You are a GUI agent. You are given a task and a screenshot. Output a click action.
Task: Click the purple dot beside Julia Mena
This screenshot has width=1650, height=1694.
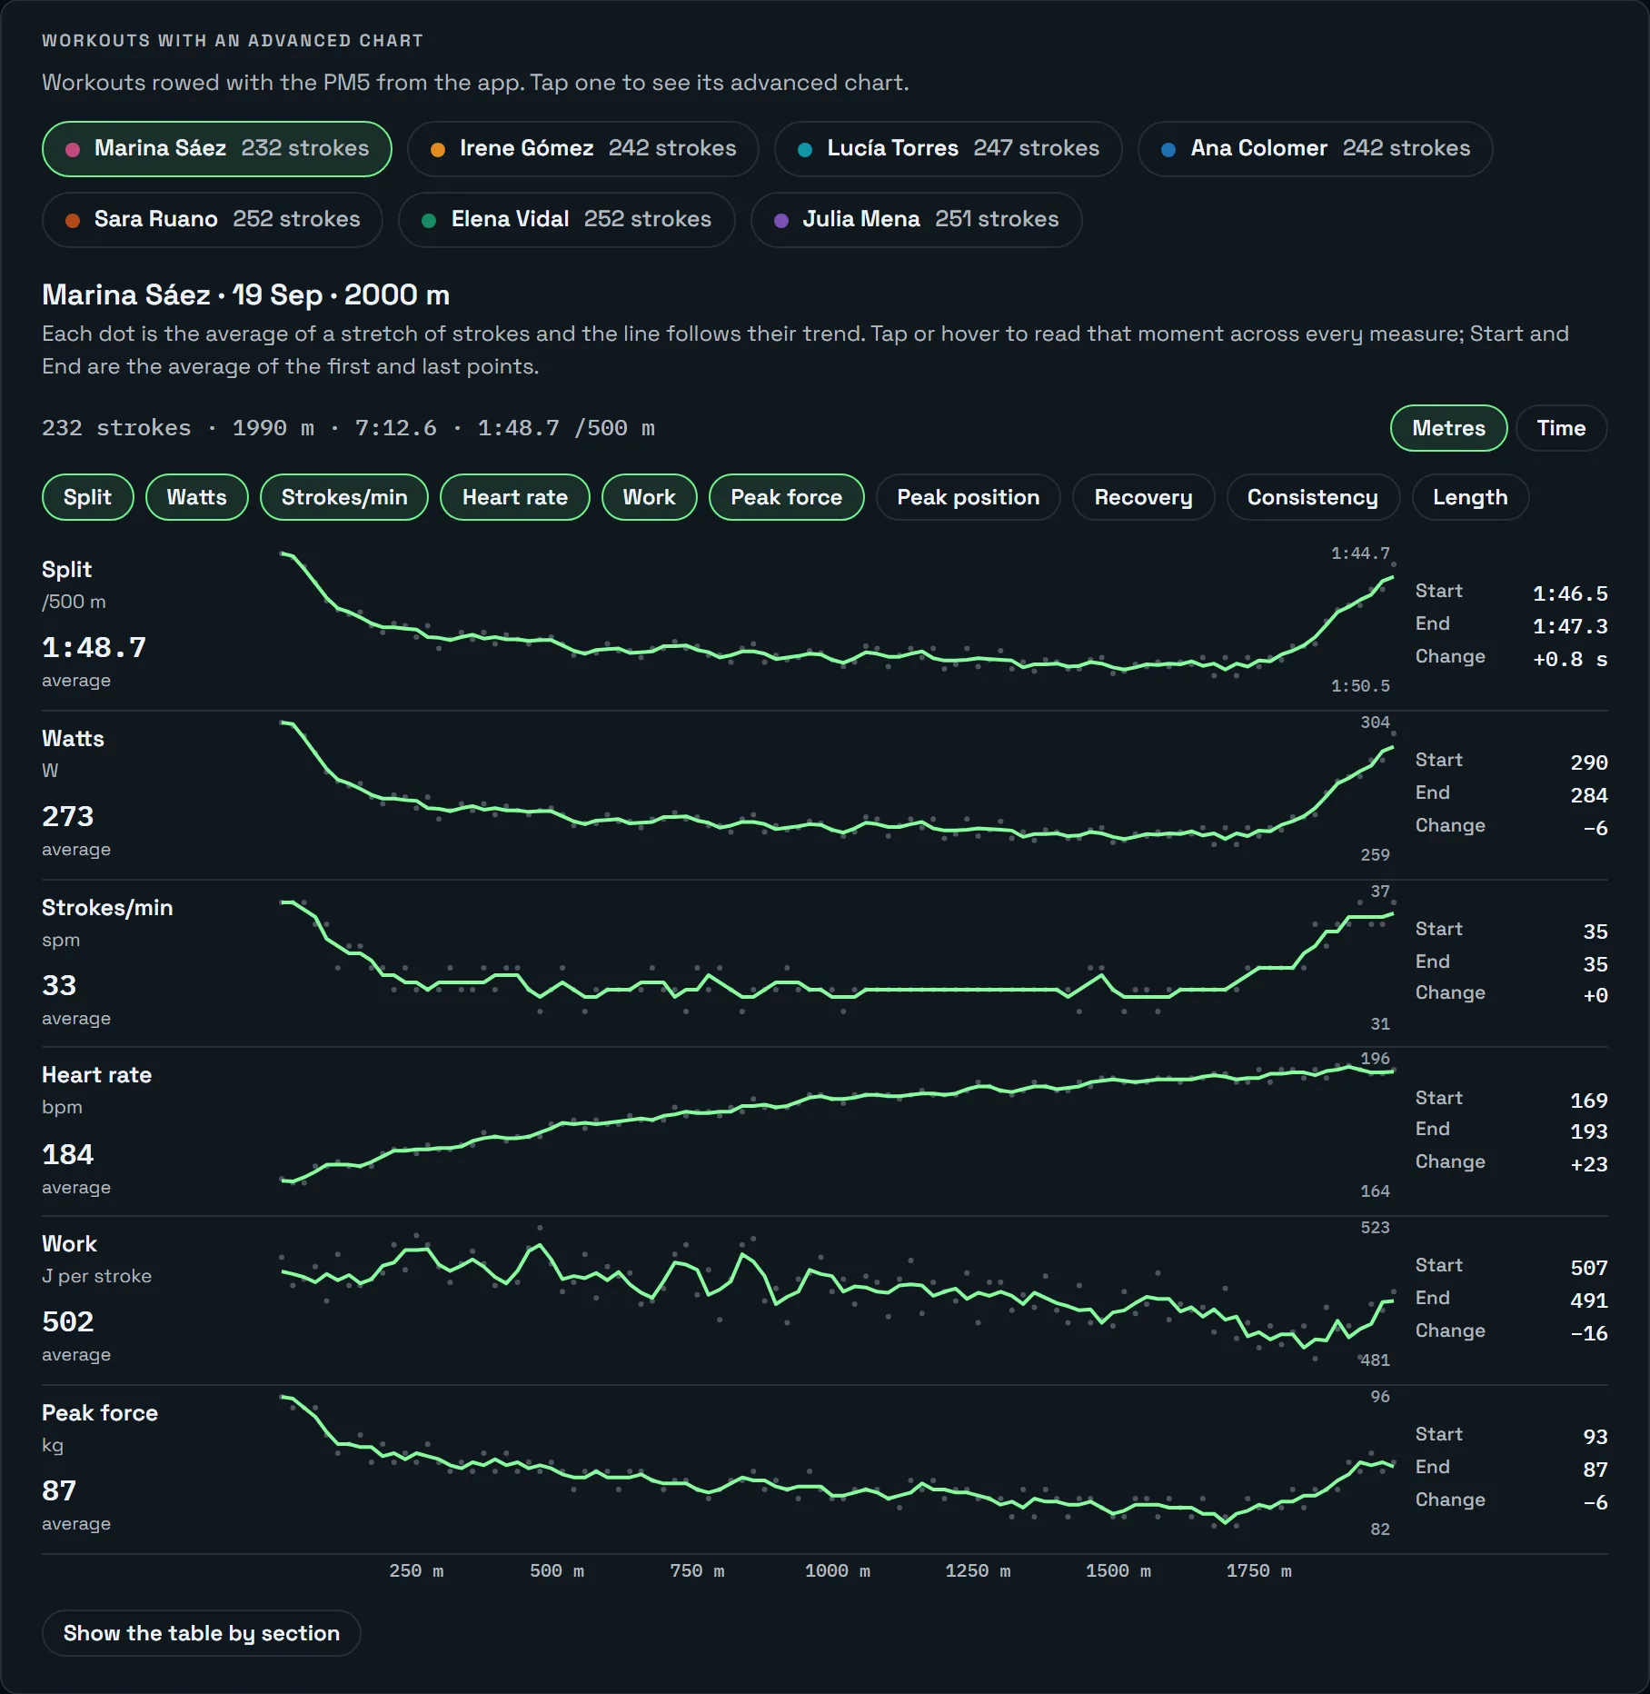(x=780, y=220)
